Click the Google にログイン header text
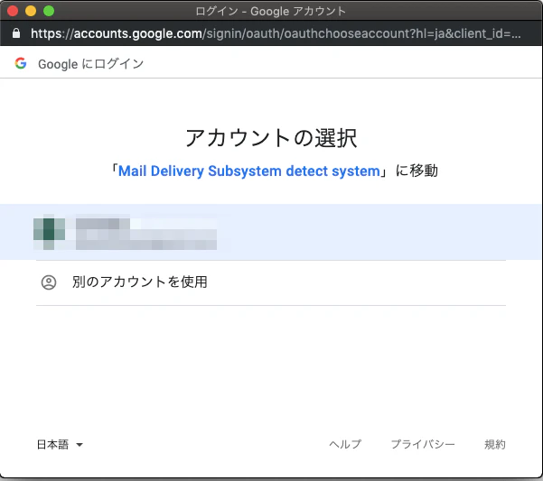 coord(90,64)
